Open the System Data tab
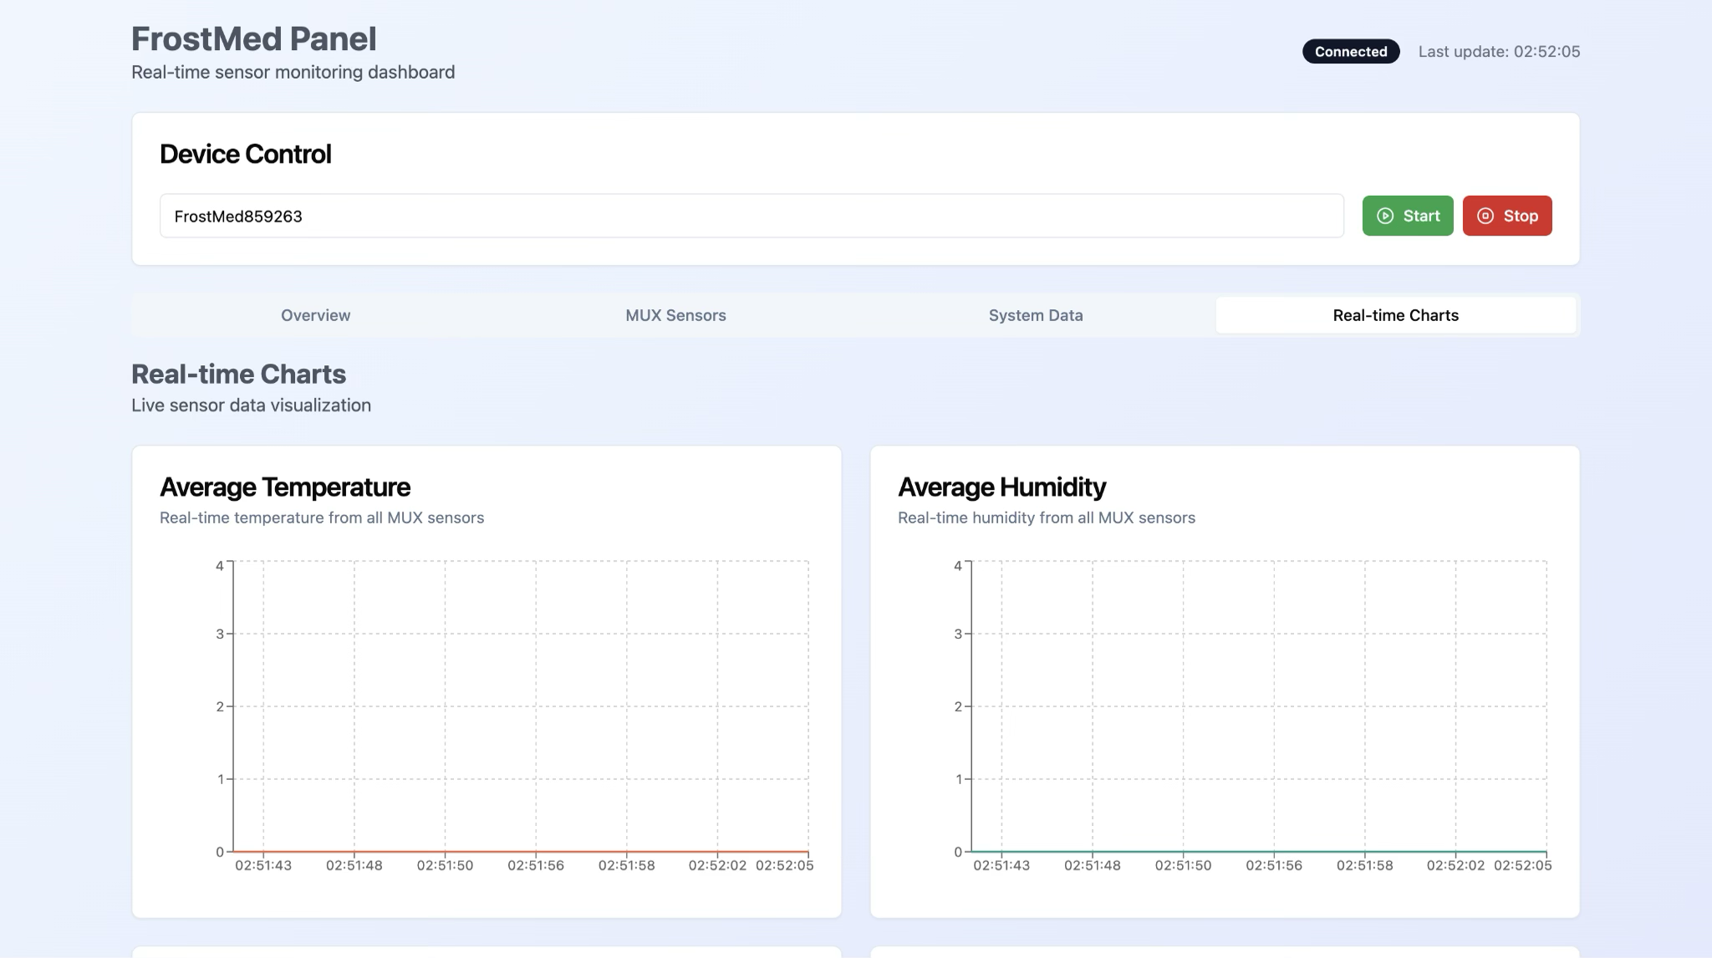 [x=1035, y=315]
